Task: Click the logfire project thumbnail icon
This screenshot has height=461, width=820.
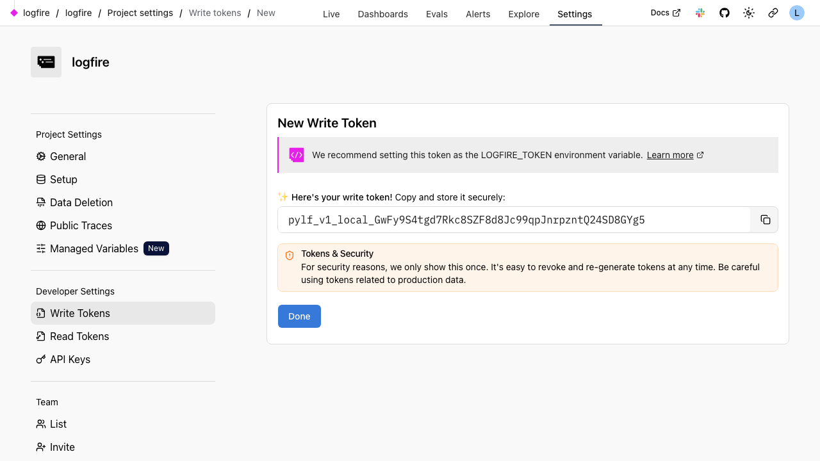Action: tap(46, 62)
